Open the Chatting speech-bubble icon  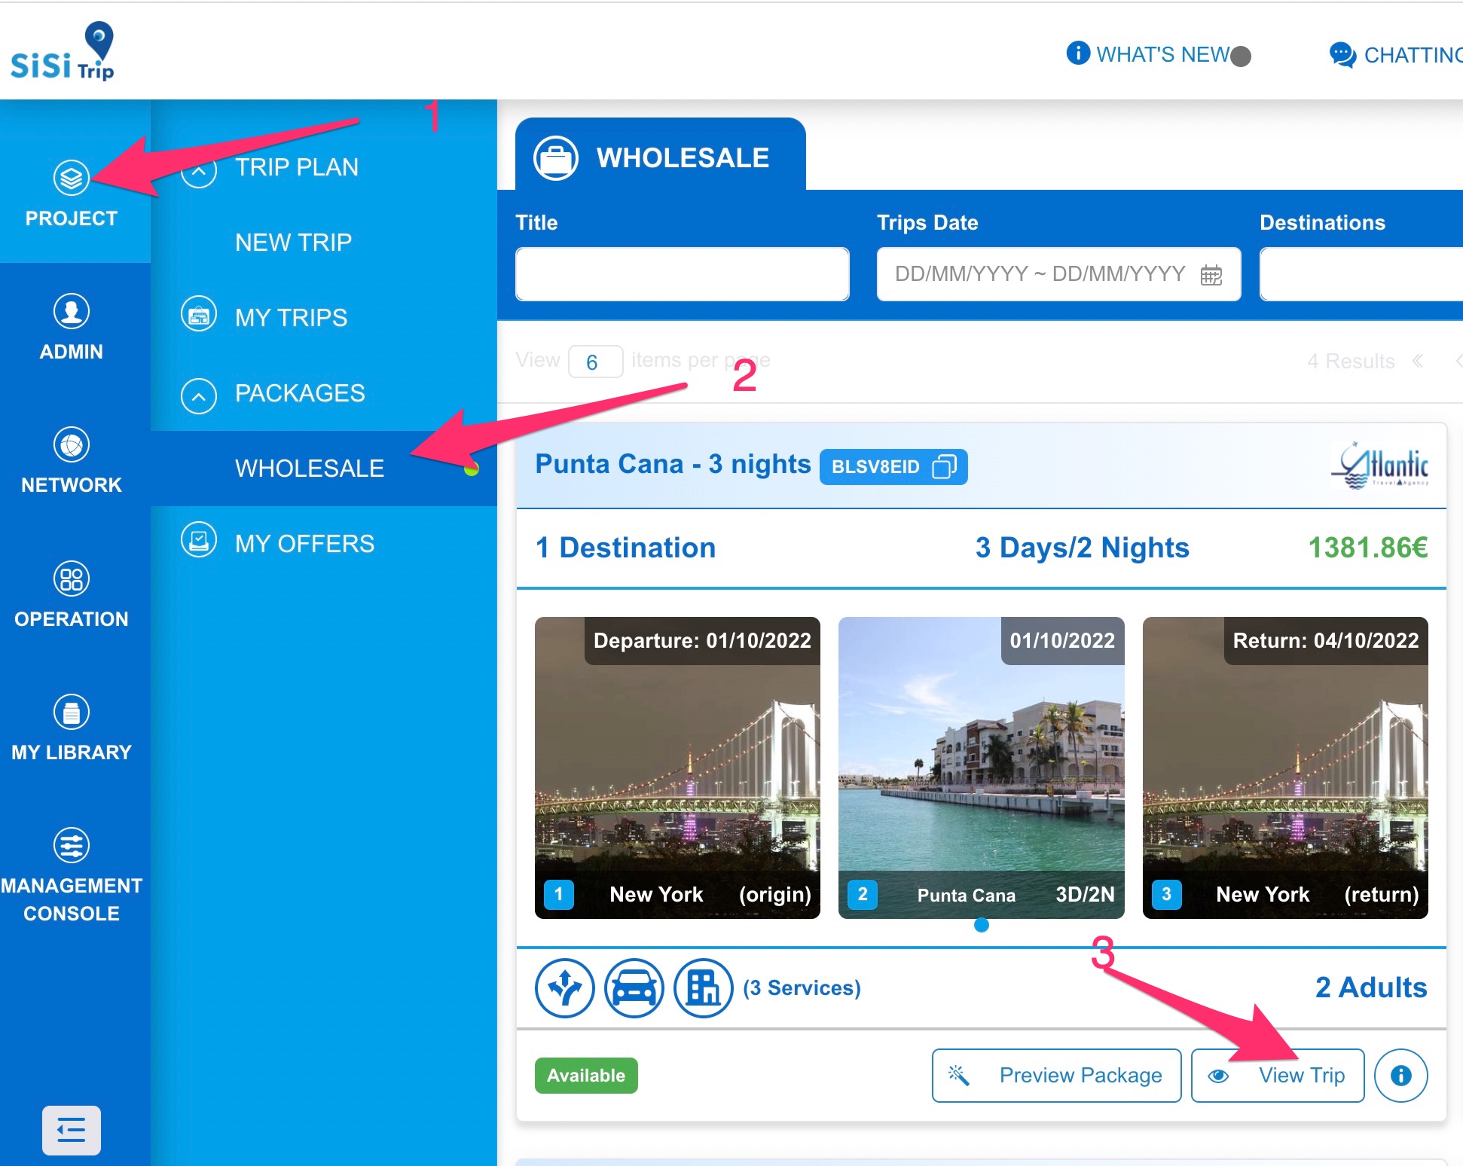[1342, 55]
